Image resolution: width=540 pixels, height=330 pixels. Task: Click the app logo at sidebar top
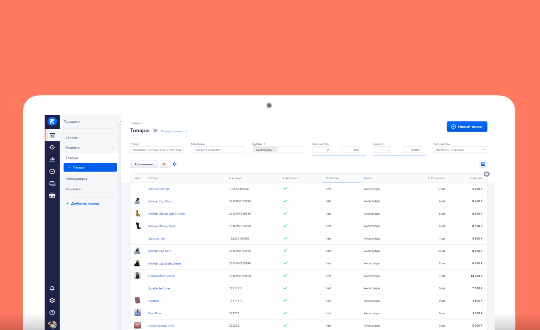click(x=52, y=121)
